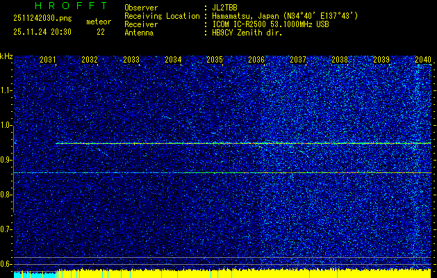Click the kHz axis unit label
The height and width of the screenshot is (278, 437).
pos(6,55)
